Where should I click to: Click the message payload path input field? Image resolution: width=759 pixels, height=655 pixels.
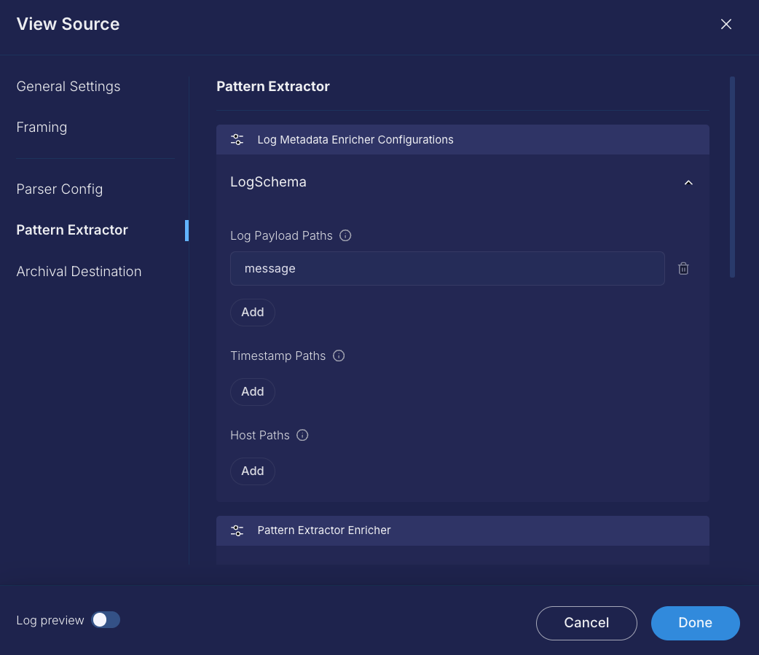tap(447, 269)
